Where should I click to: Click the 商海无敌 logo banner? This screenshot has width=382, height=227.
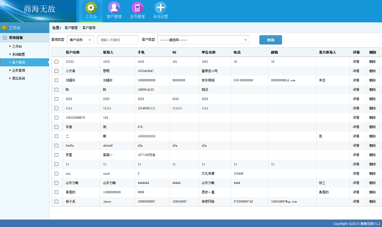point(38,11)
